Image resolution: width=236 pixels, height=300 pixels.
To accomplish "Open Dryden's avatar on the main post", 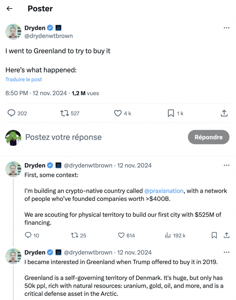I will coord(13,32).
